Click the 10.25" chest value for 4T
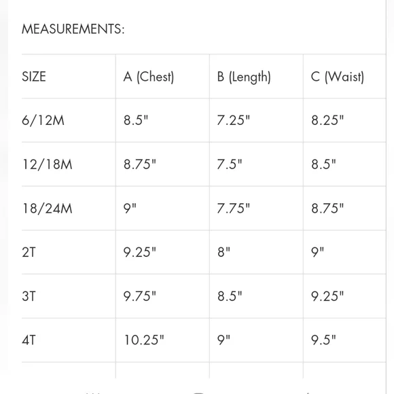 pos(144,340)
